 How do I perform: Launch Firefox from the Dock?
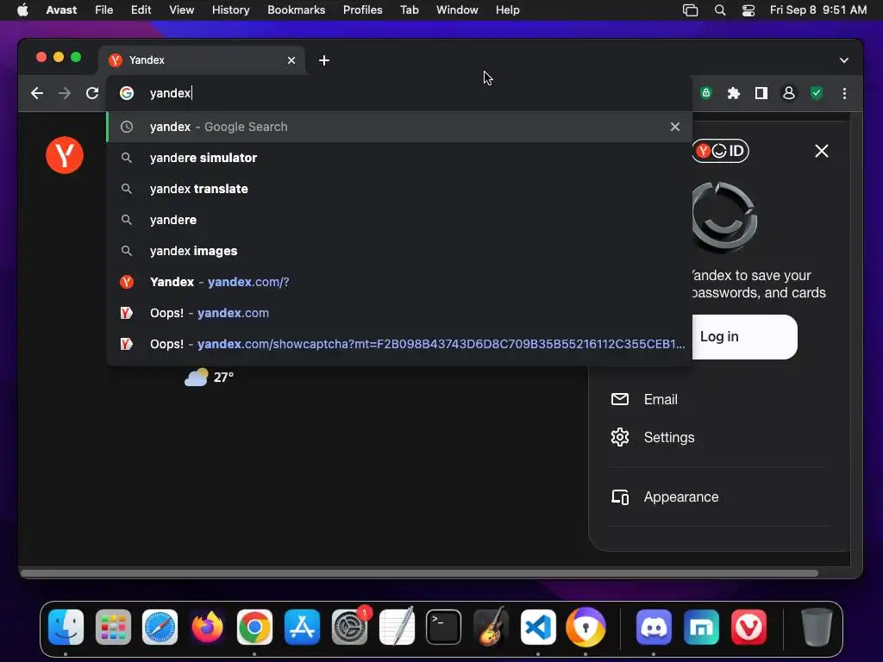[x=207, y=628]
